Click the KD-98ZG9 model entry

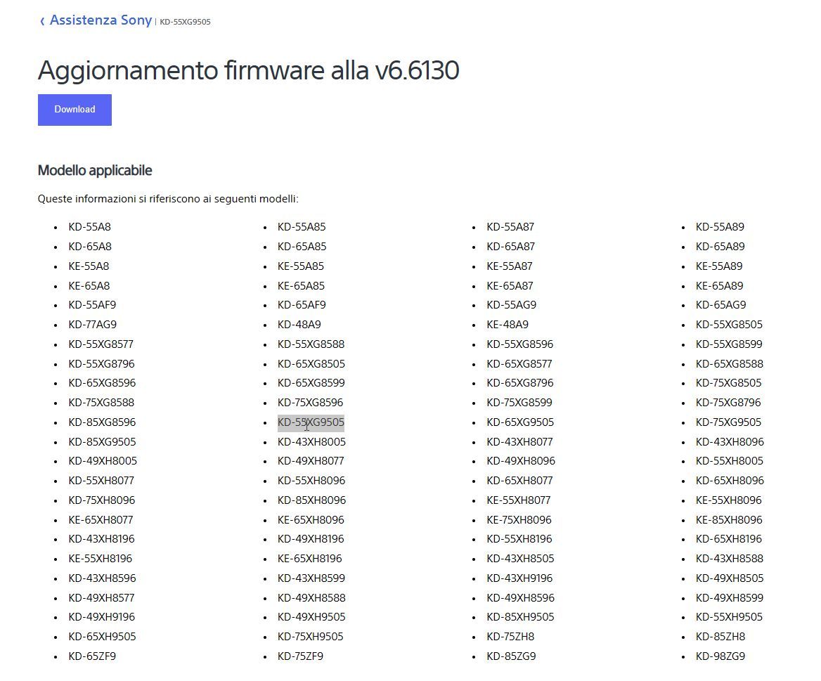coord(720,656)
